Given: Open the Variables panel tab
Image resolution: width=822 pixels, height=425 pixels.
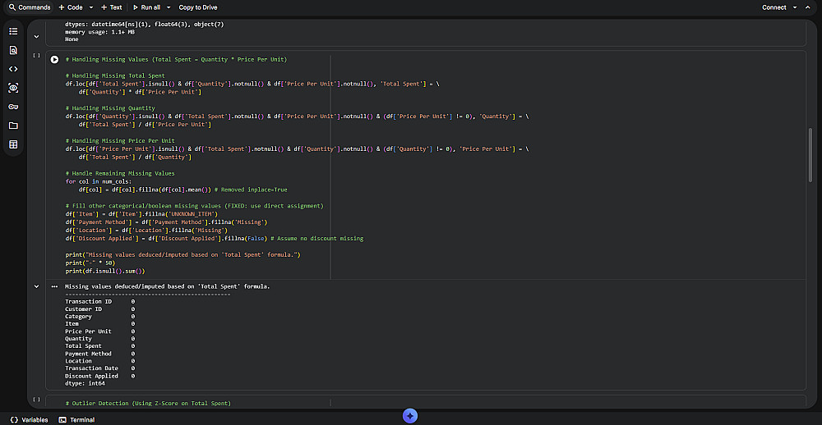Looking at the screenshot, I should tap(28, 419).
